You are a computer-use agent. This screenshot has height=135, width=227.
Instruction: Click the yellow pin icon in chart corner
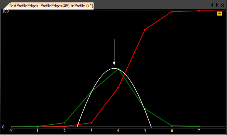[x=220, y=14]
